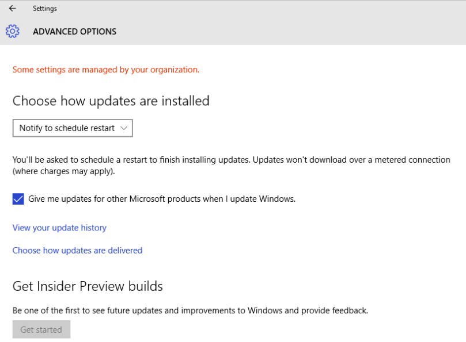Viewport: 466px width, 342px height.
Task: Click the chevron on update install dropdown
Action: 124,128
